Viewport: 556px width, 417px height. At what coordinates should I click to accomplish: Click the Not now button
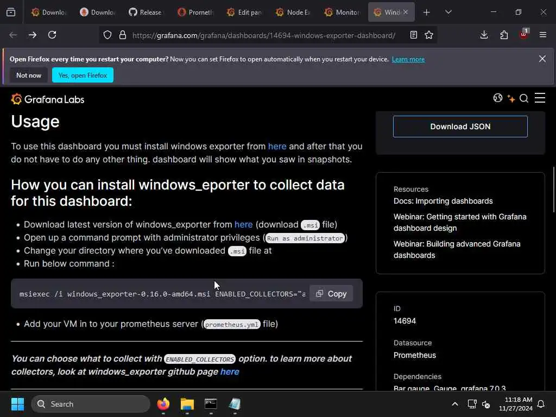tap(29, 75)
